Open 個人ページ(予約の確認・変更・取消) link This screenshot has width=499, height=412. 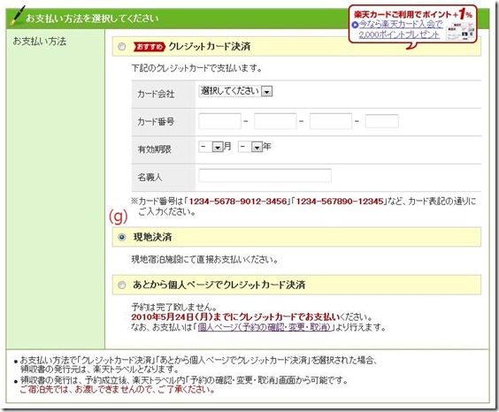click(x=265, y=327)
